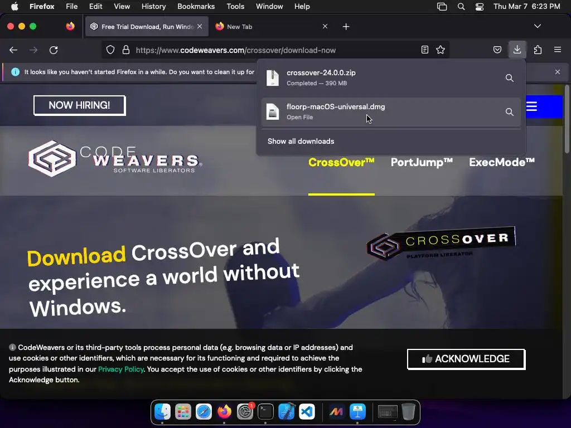The height and width of the screenshot is (428, 571).
Task: Click the page vertical scrollbar thumb
Action: (x=567, y=119)
